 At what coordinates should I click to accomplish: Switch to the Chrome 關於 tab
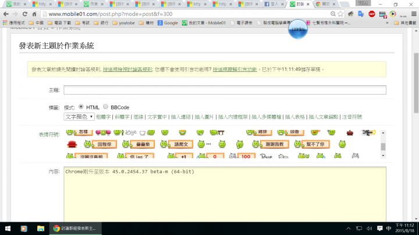pyautogui.click(x=325, y=4)
